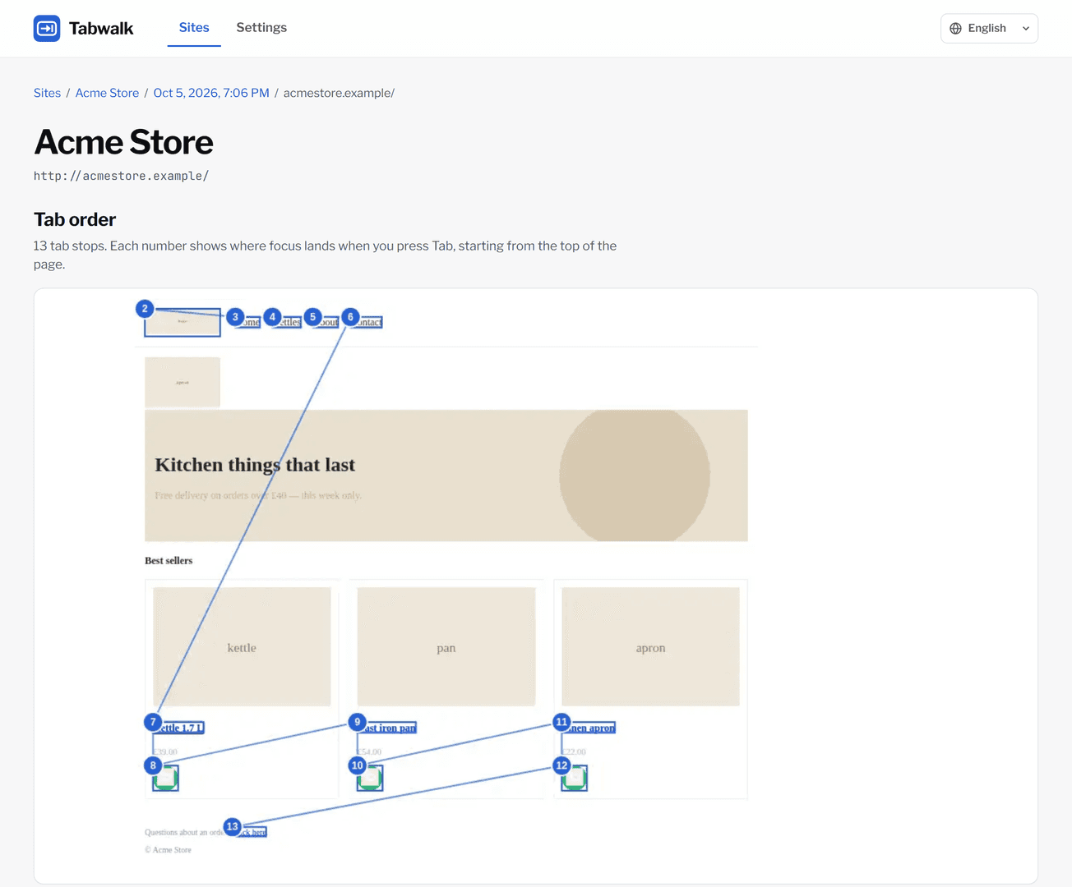This screenshot has width=1072, height=887.
Task: Switch to the Sites tab
Action: pyautogui.click(x=194, y=28)
